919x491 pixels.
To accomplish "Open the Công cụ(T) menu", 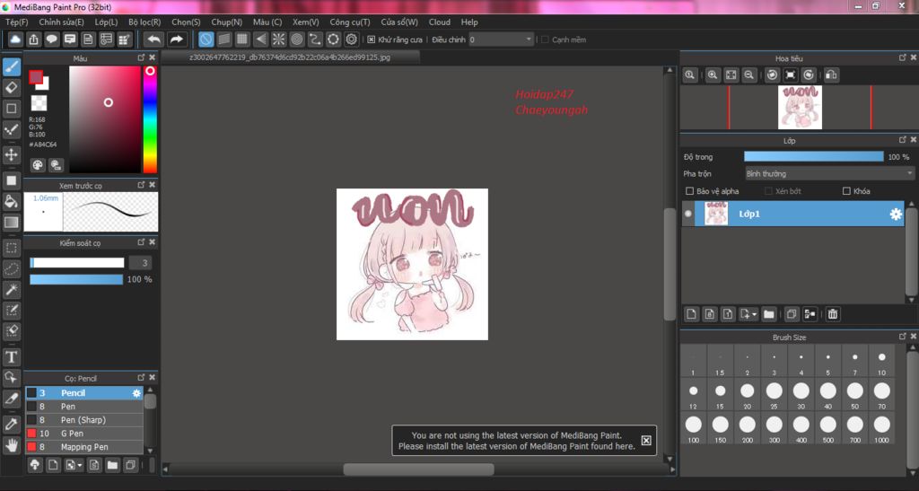I will [x=350, y=22].
